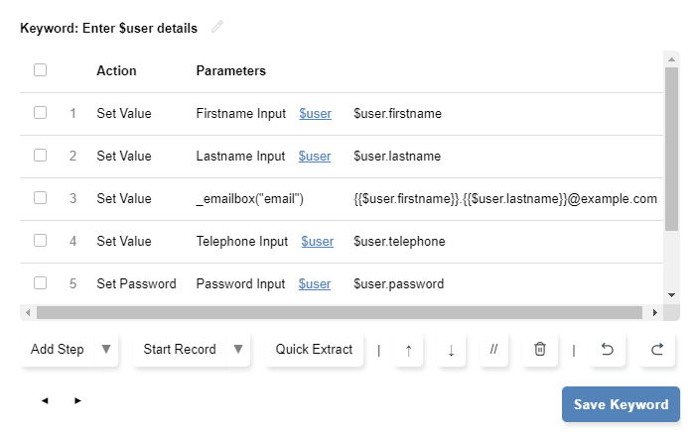The image size is (696, 432).
Task: Move selected step up with arrow icon
Action: click(x=408, y=349)
